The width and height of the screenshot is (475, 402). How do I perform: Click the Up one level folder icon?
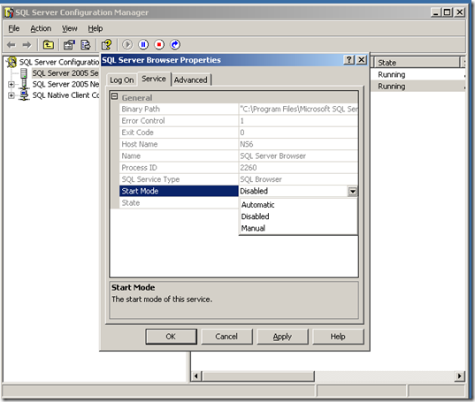pyautogui.click(x=48, y=45)
